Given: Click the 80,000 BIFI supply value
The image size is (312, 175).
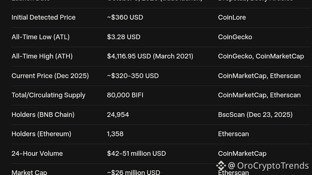Looking at the screenshot, I should coord(125,95).
